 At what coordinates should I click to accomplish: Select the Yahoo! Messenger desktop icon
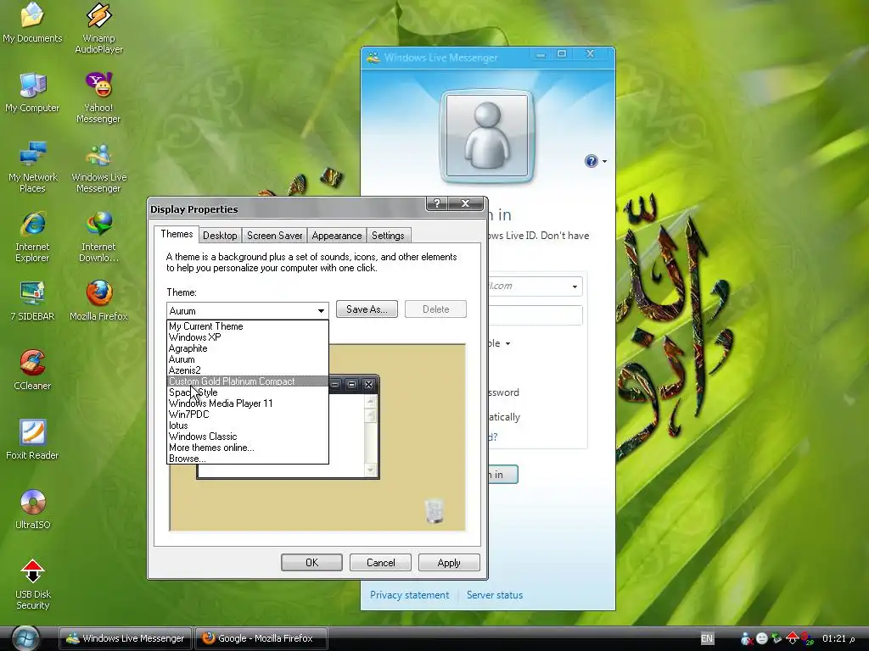pyautogui.click(x=98, y=98)
